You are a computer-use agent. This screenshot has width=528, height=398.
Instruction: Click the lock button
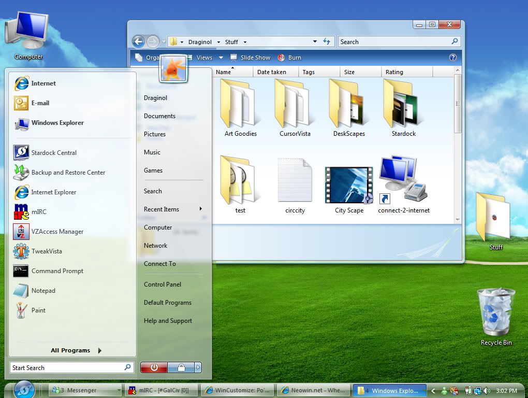(181, 367)
